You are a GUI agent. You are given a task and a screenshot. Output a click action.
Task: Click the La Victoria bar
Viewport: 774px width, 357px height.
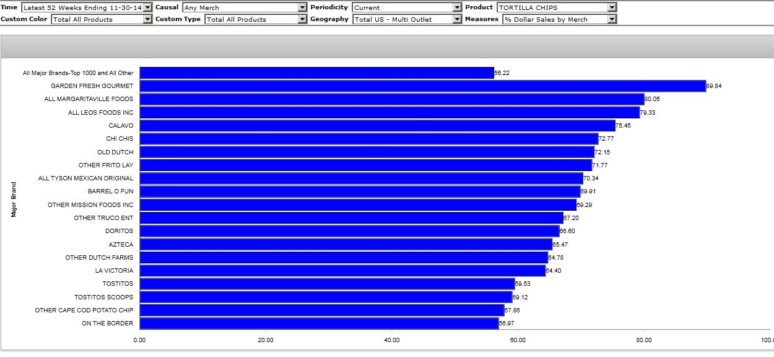click(x=342, y=270)
